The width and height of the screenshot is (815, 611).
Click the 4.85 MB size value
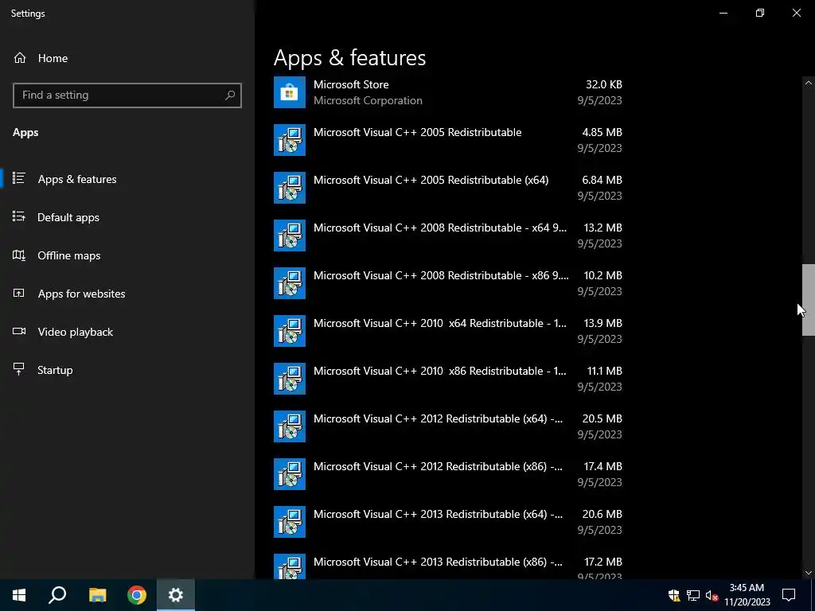tap(602, 132)
